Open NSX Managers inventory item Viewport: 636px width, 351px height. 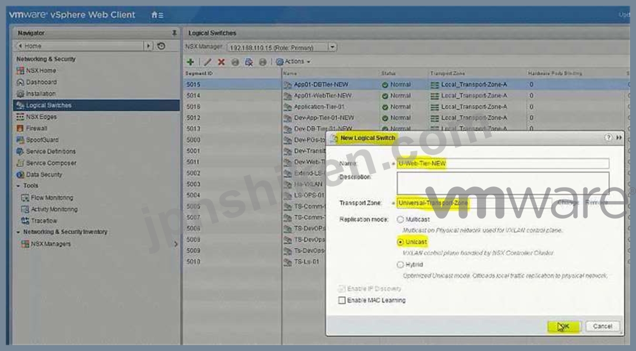point(51,244)
